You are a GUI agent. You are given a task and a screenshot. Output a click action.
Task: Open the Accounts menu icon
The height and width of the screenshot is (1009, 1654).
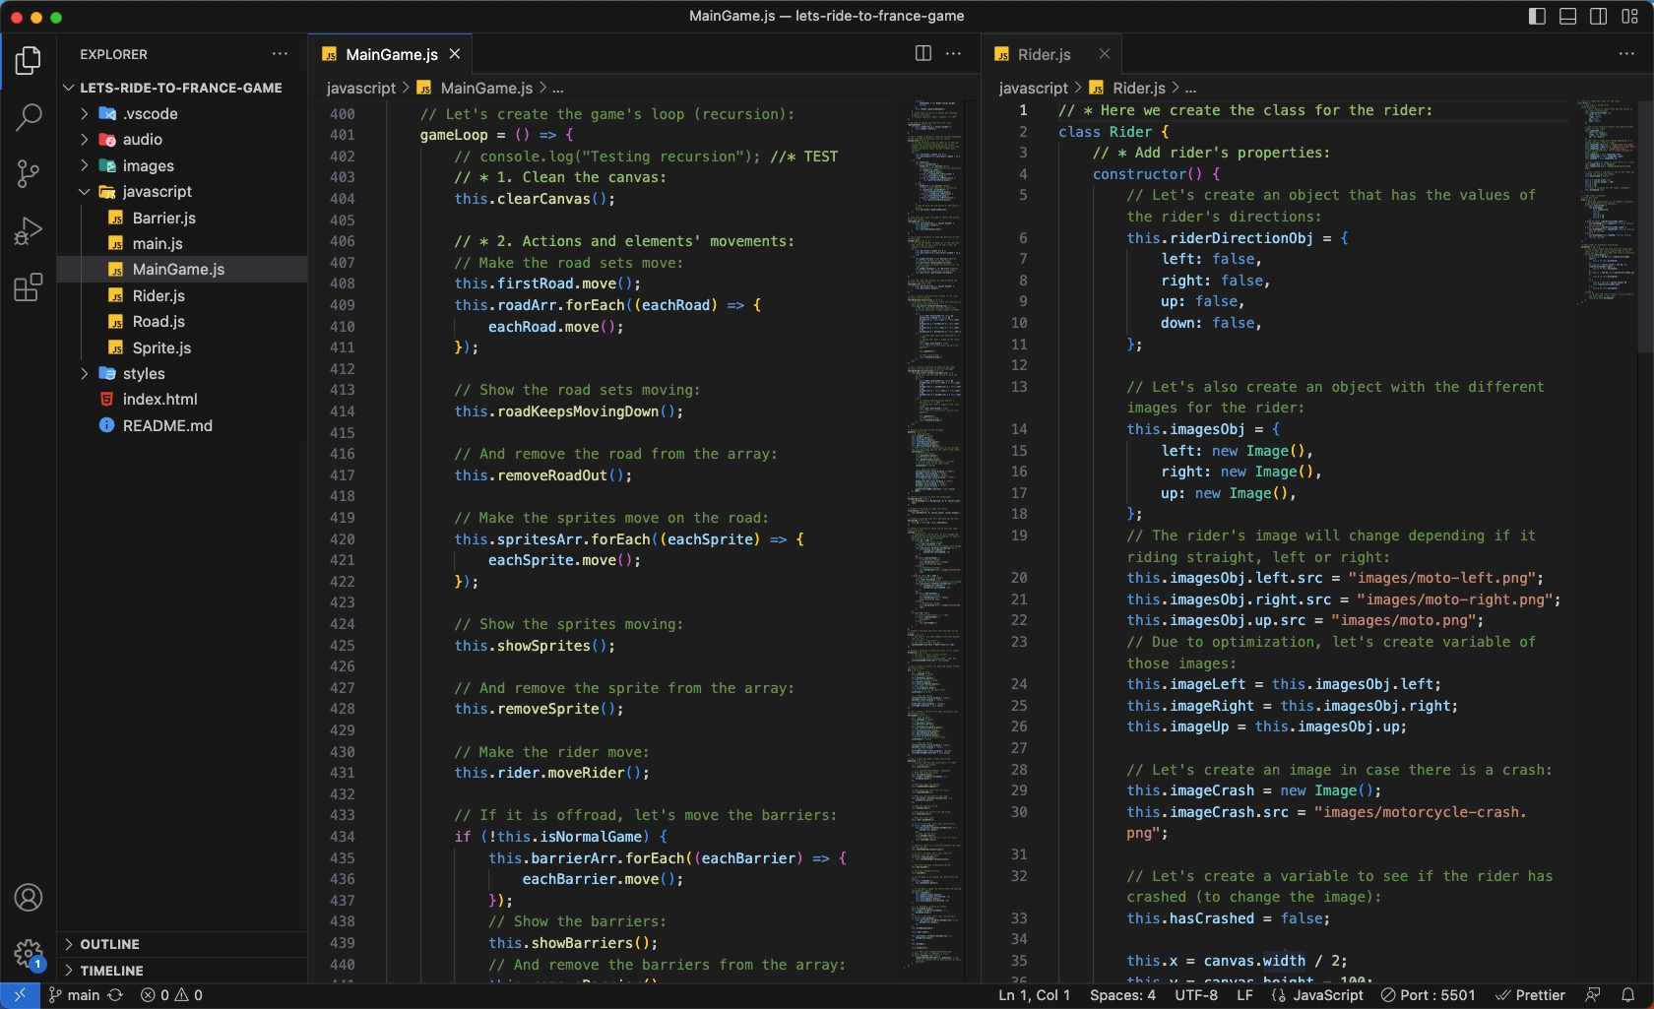pyautogui.click(x=29, y=898)
